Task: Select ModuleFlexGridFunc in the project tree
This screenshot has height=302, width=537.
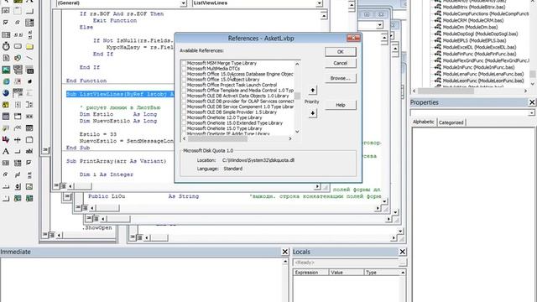Action: (x=486, y=60)
